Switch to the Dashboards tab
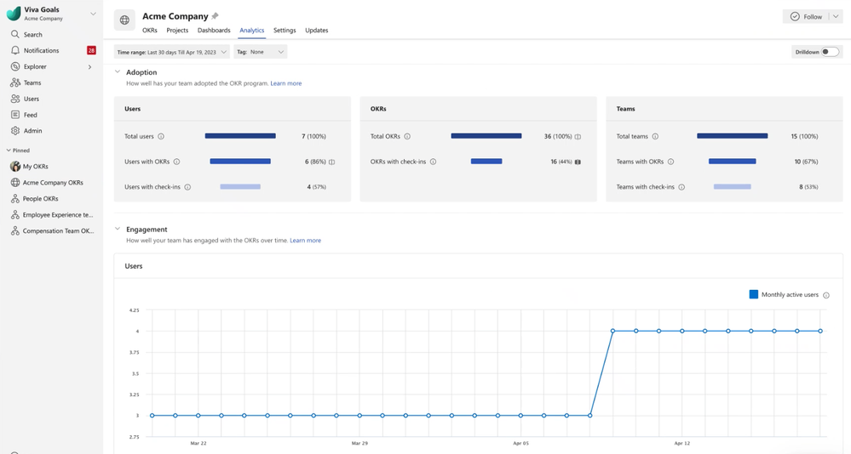Image resolution: width=851 pixels, height=454 pixels. (x=214, y=31)
